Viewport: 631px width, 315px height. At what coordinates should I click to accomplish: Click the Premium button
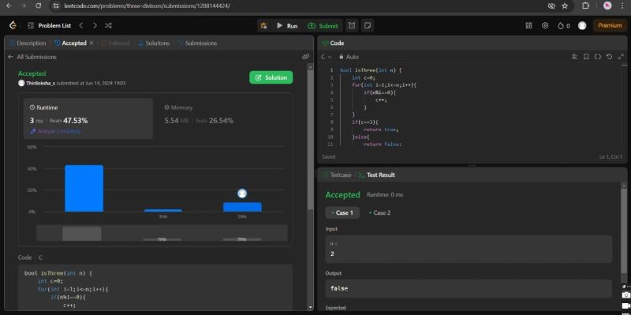tap(610, 25)
